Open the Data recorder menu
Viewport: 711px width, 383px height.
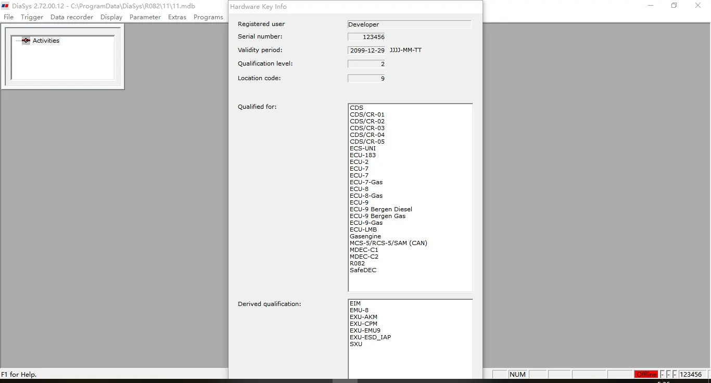point(72,17)
